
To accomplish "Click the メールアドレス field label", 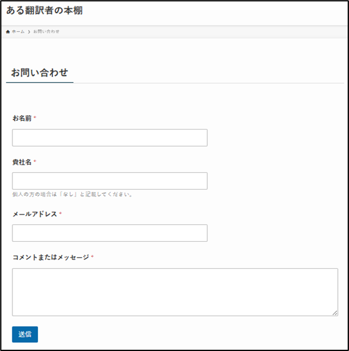I will [35, 214].
